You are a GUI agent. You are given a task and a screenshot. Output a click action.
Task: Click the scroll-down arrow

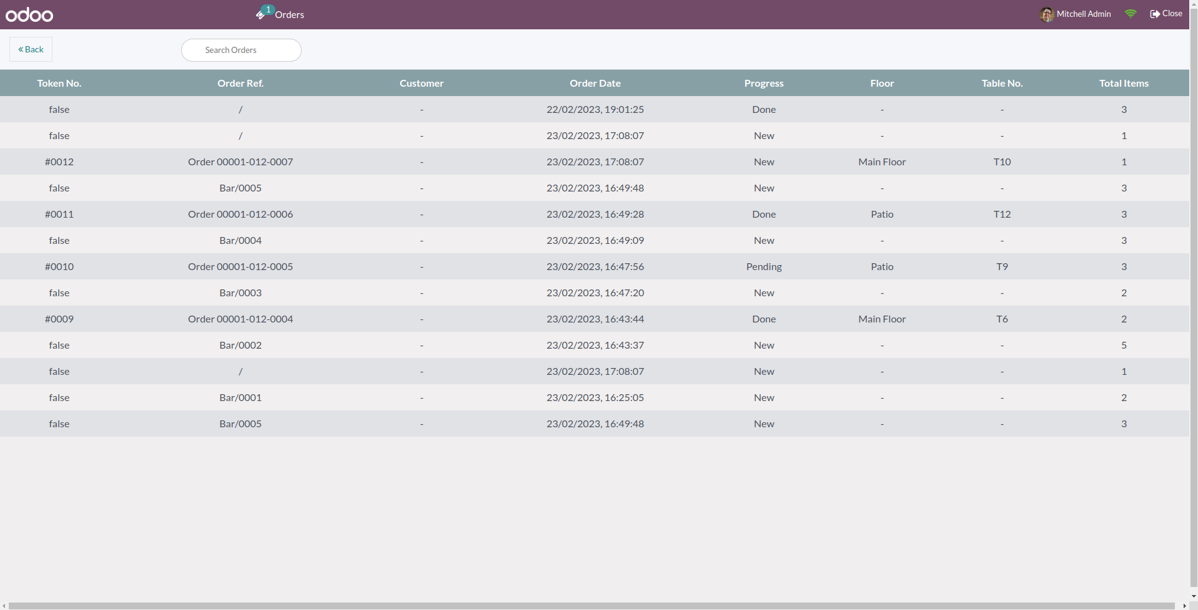pos(1194,596)
